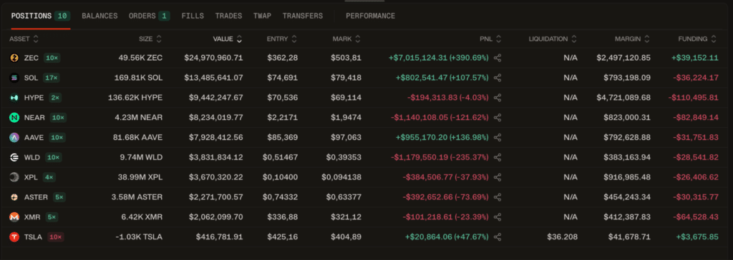Viewport: 733px width, 260px height.
Task: Click SOL size 169.81K SOL
Action: tap(138, 78)
